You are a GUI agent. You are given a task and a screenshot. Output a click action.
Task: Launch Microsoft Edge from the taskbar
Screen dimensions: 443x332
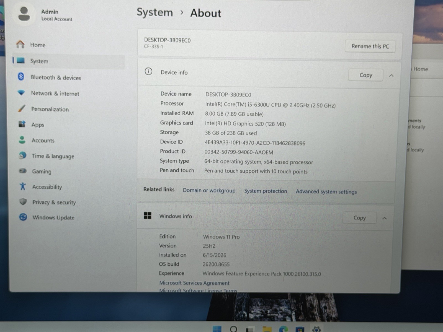click(x=283, y=329)
